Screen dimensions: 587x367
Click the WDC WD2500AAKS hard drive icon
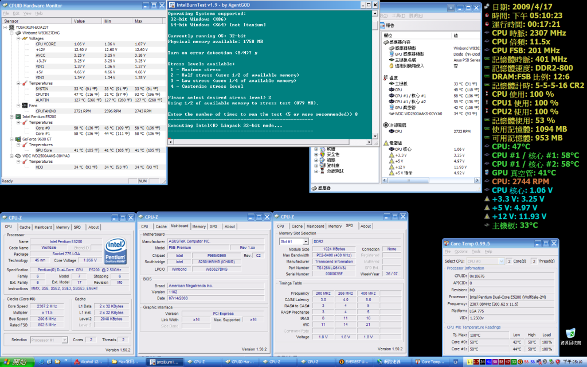click(18, 156)
